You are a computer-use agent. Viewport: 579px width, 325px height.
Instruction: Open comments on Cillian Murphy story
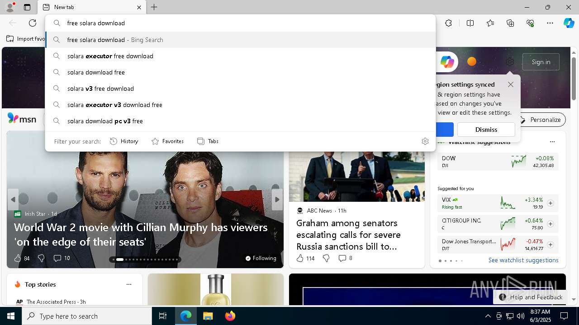[x=62, y=258]
